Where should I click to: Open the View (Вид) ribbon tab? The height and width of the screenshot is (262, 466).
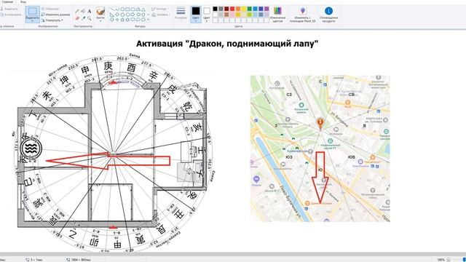coord(23,1)
